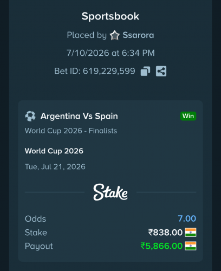Select the Bet ID number 619,229,599
Viewport: 221px width, 271px height.
pos(109,71)
